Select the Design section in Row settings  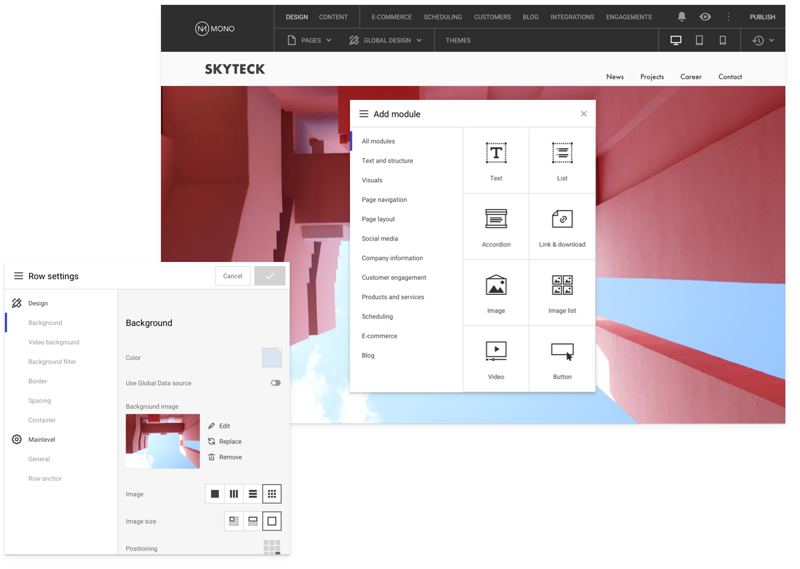(x=38, y=303)
